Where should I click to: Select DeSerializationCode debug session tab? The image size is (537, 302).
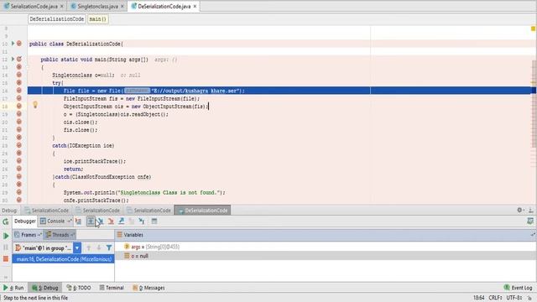click(x=202, y=211)
